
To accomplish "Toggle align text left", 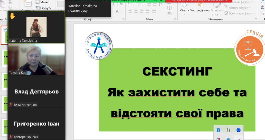I will pyautogui.click(x=130, y=11).
